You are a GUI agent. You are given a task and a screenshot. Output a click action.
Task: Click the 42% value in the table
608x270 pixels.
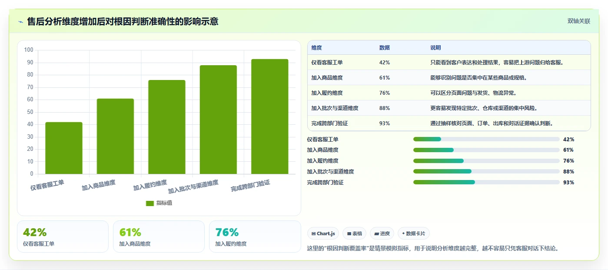384,63
